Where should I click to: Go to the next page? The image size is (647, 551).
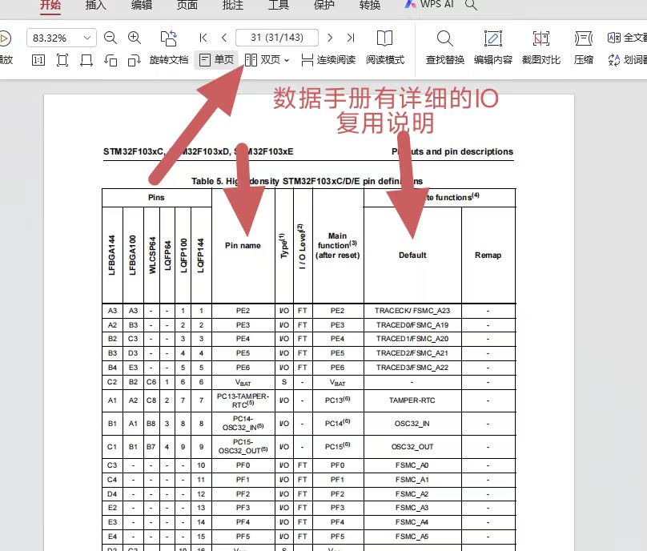click(331, 38)
